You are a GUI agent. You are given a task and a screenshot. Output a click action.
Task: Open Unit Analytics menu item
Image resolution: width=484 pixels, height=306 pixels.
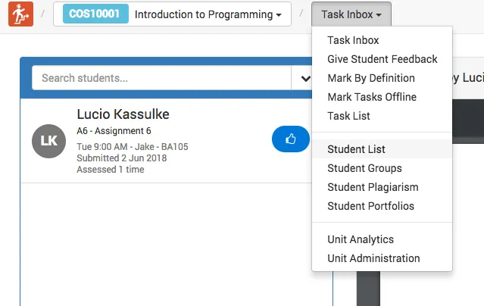click(x=383, y=239)
